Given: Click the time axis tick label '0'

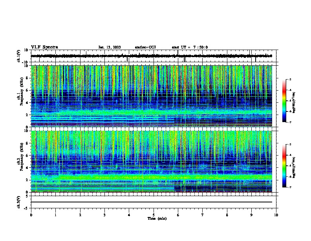Looking at the screenshot, I should 31,215.
